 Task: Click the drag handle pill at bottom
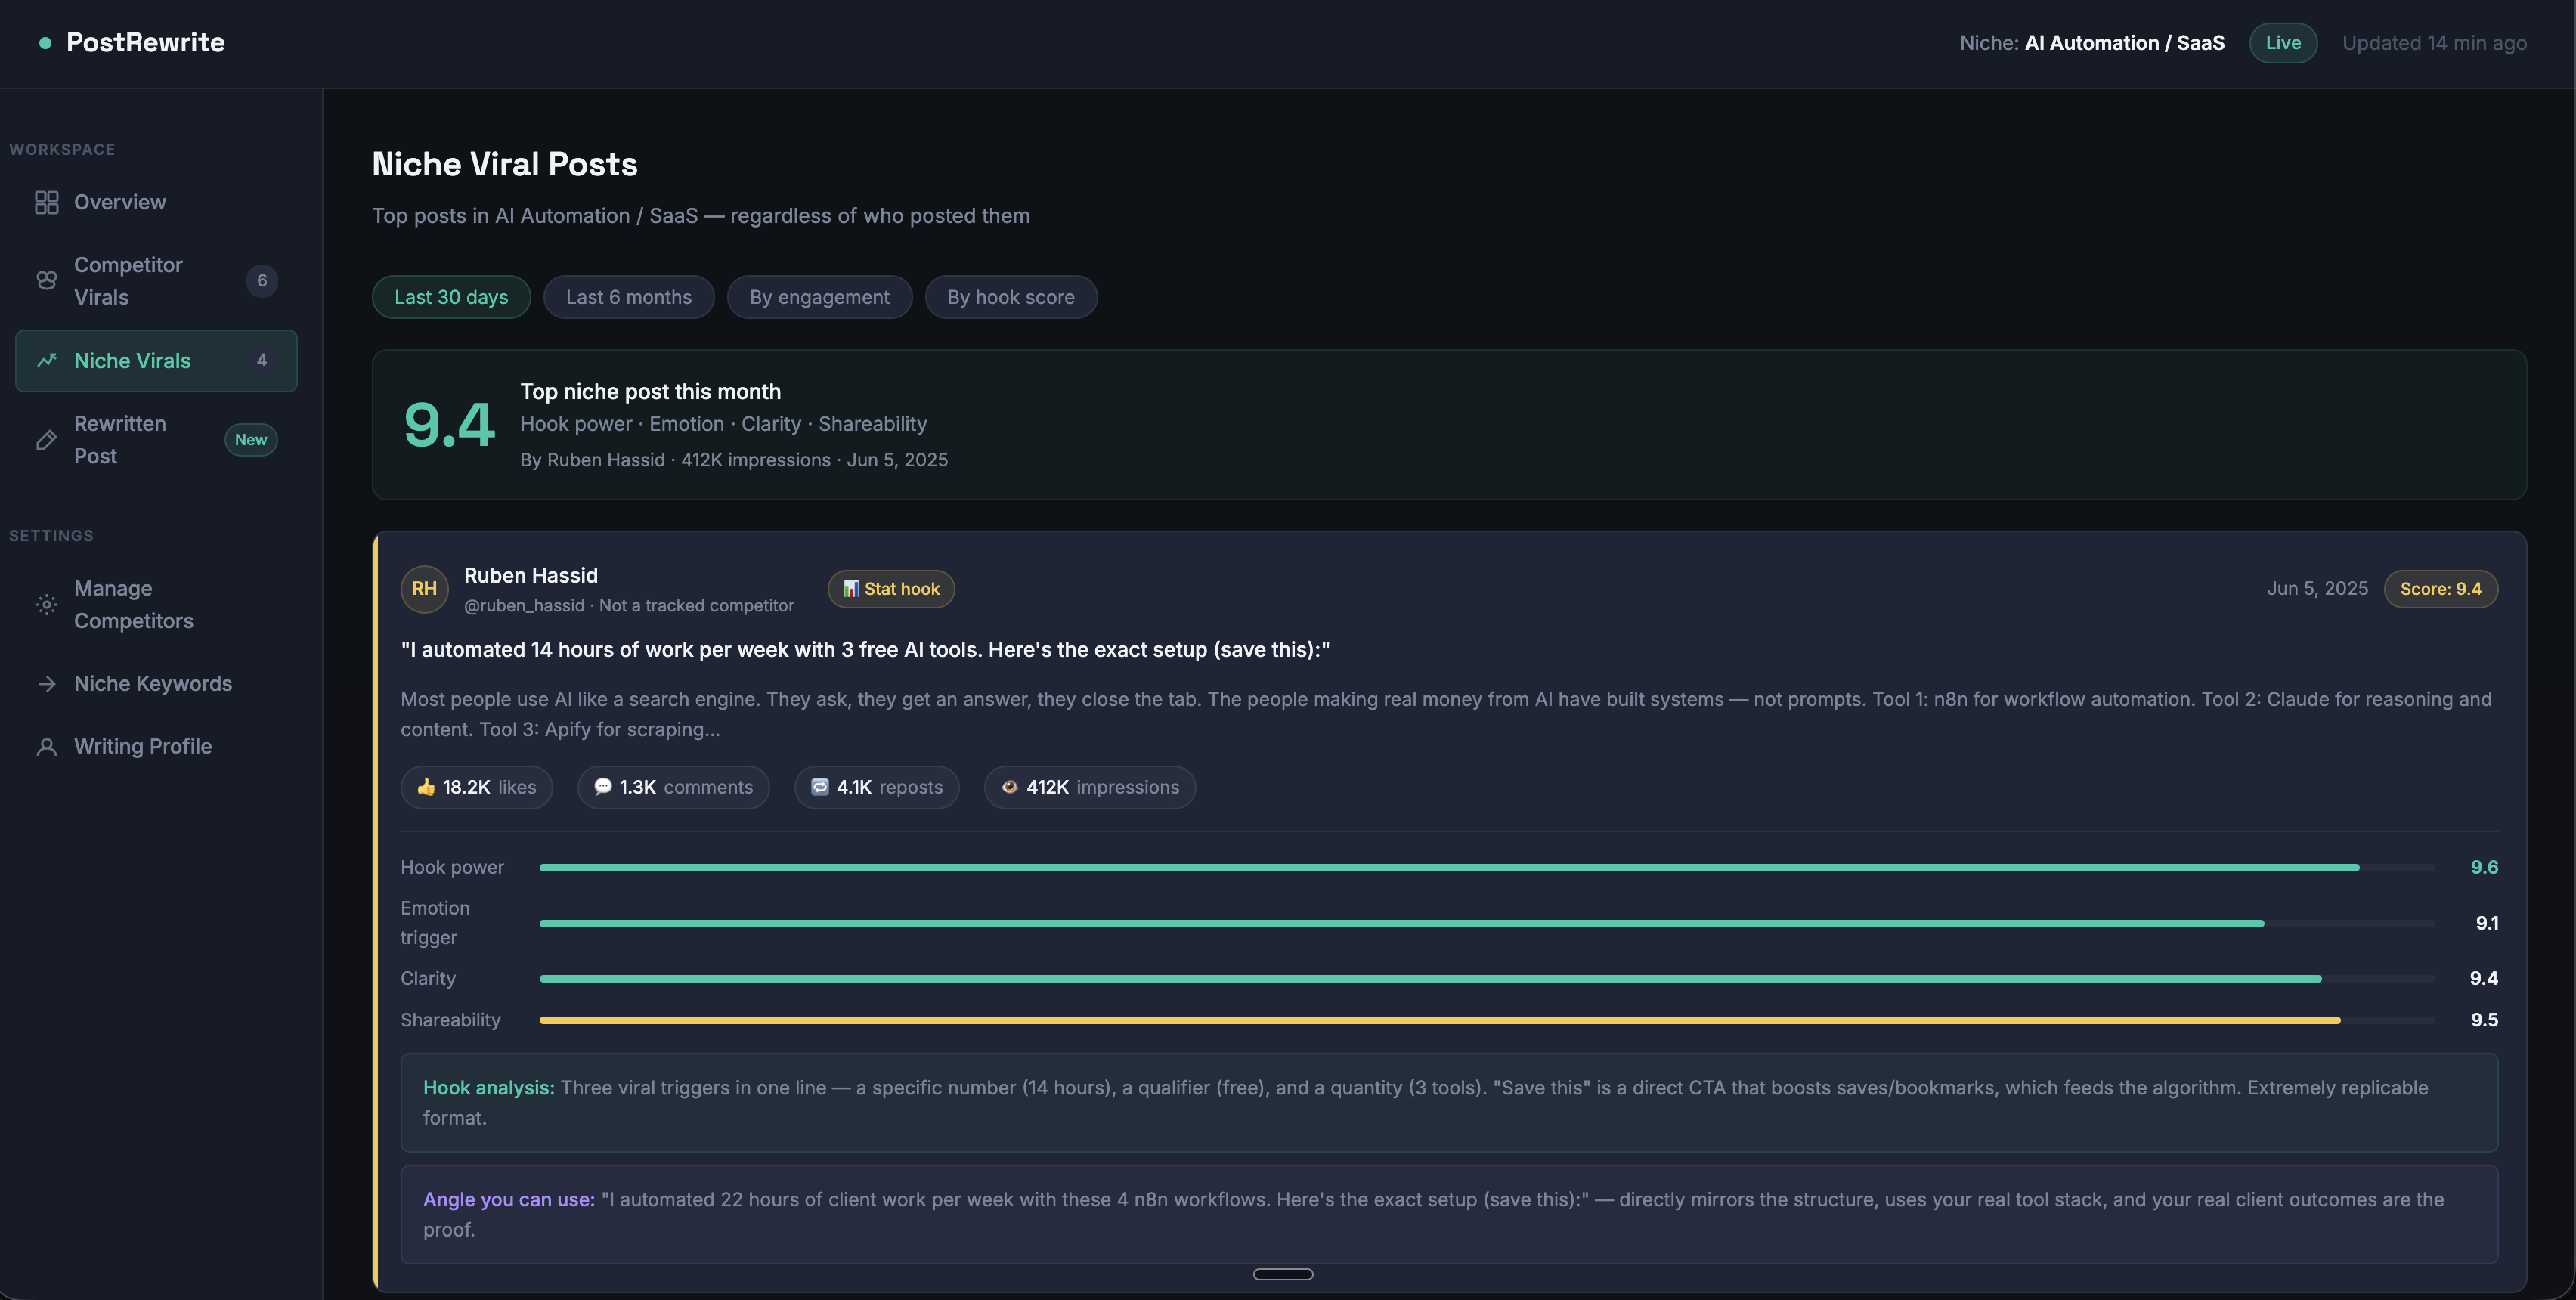pos(1283,1274)
